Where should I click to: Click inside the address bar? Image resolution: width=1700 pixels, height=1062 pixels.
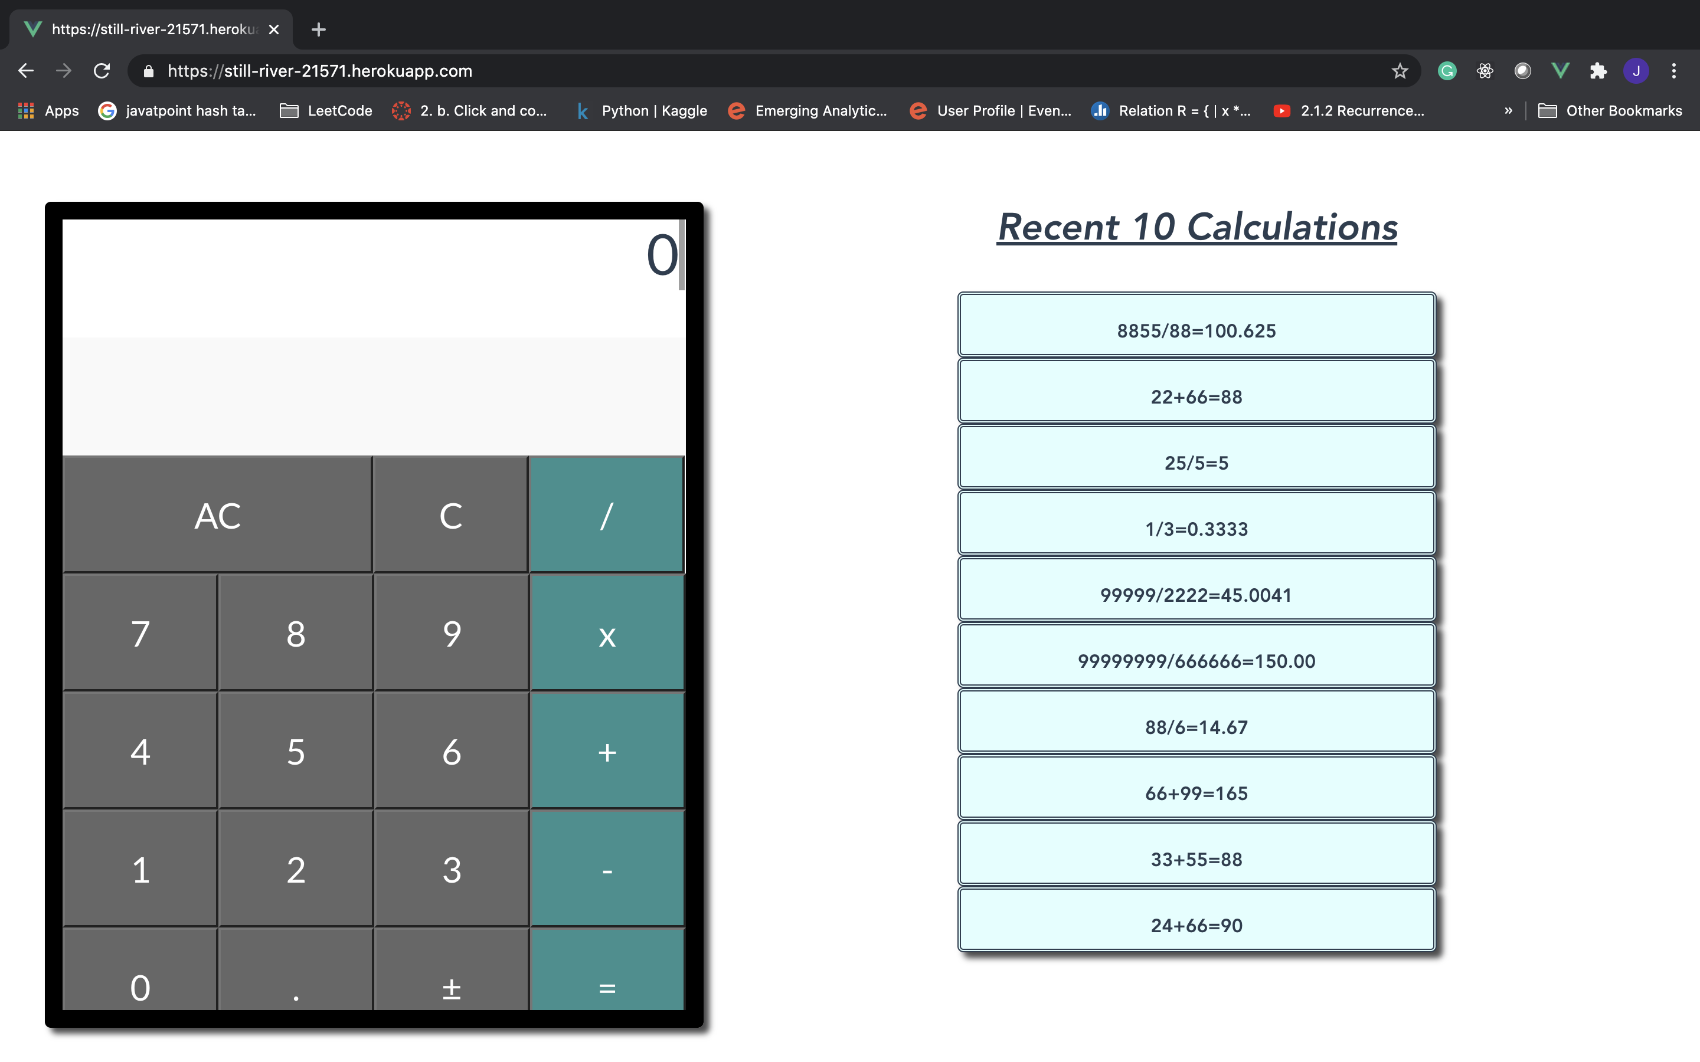click(x=492, y=70)
